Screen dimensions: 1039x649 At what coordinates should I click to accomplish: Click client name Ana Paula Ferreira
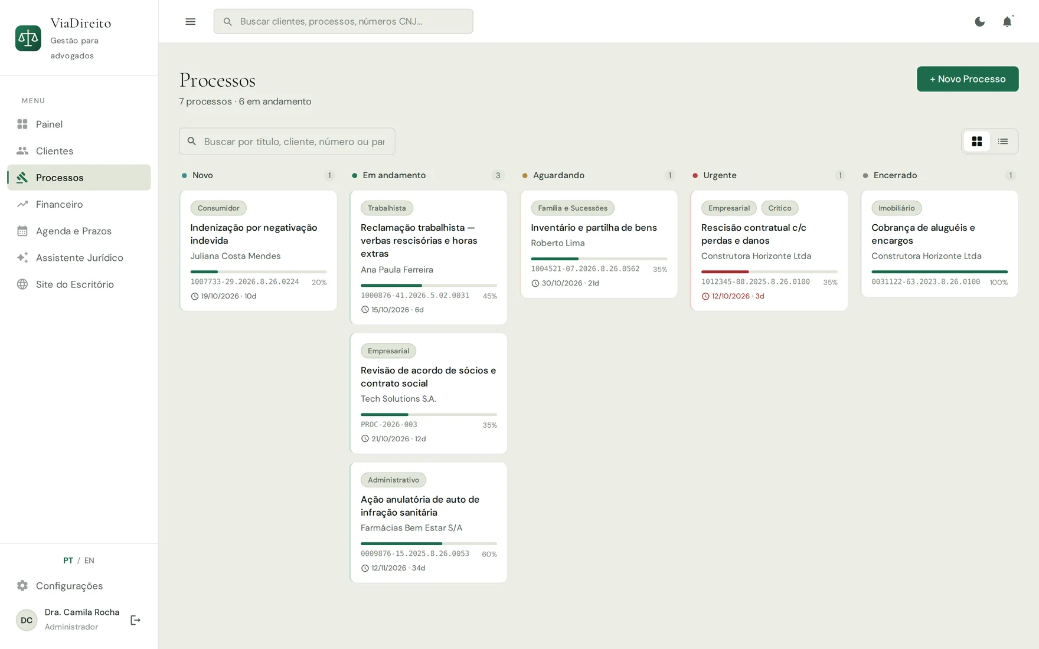(397, 270)
